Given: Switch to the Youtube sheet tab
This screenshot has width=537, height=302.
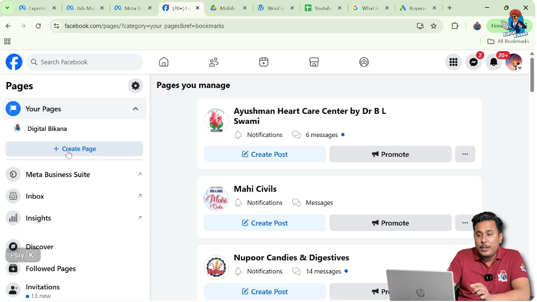Looking at the screenshot, I should tap(323, 8).
